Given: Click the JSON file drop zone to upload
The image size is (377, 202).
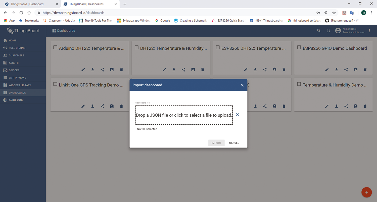Looking at the screenshot, I should coord(184,115).
